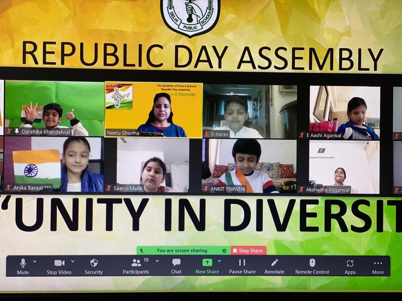Viewport: 402px width, 301px height.
Task: Open the Participants panel
Action: pos(136,267)
